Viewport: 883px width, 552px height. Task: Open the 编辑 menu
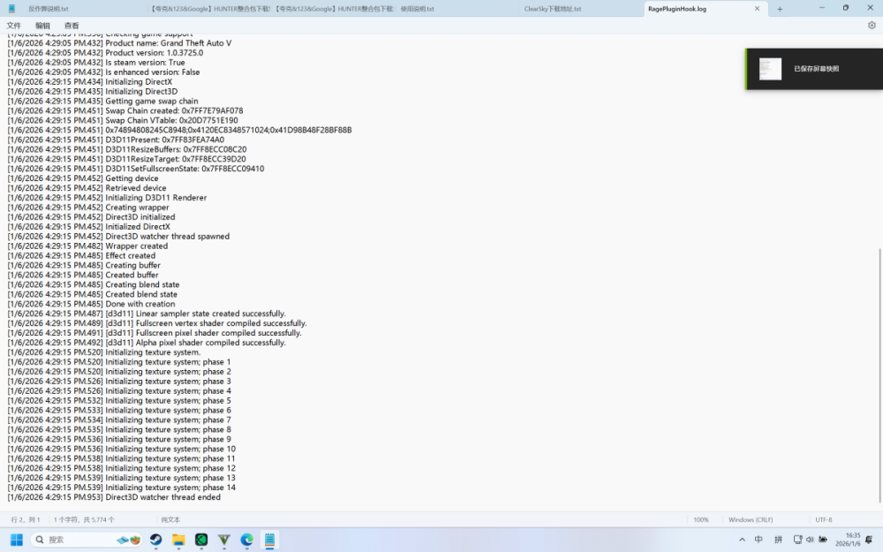point(42,26)
